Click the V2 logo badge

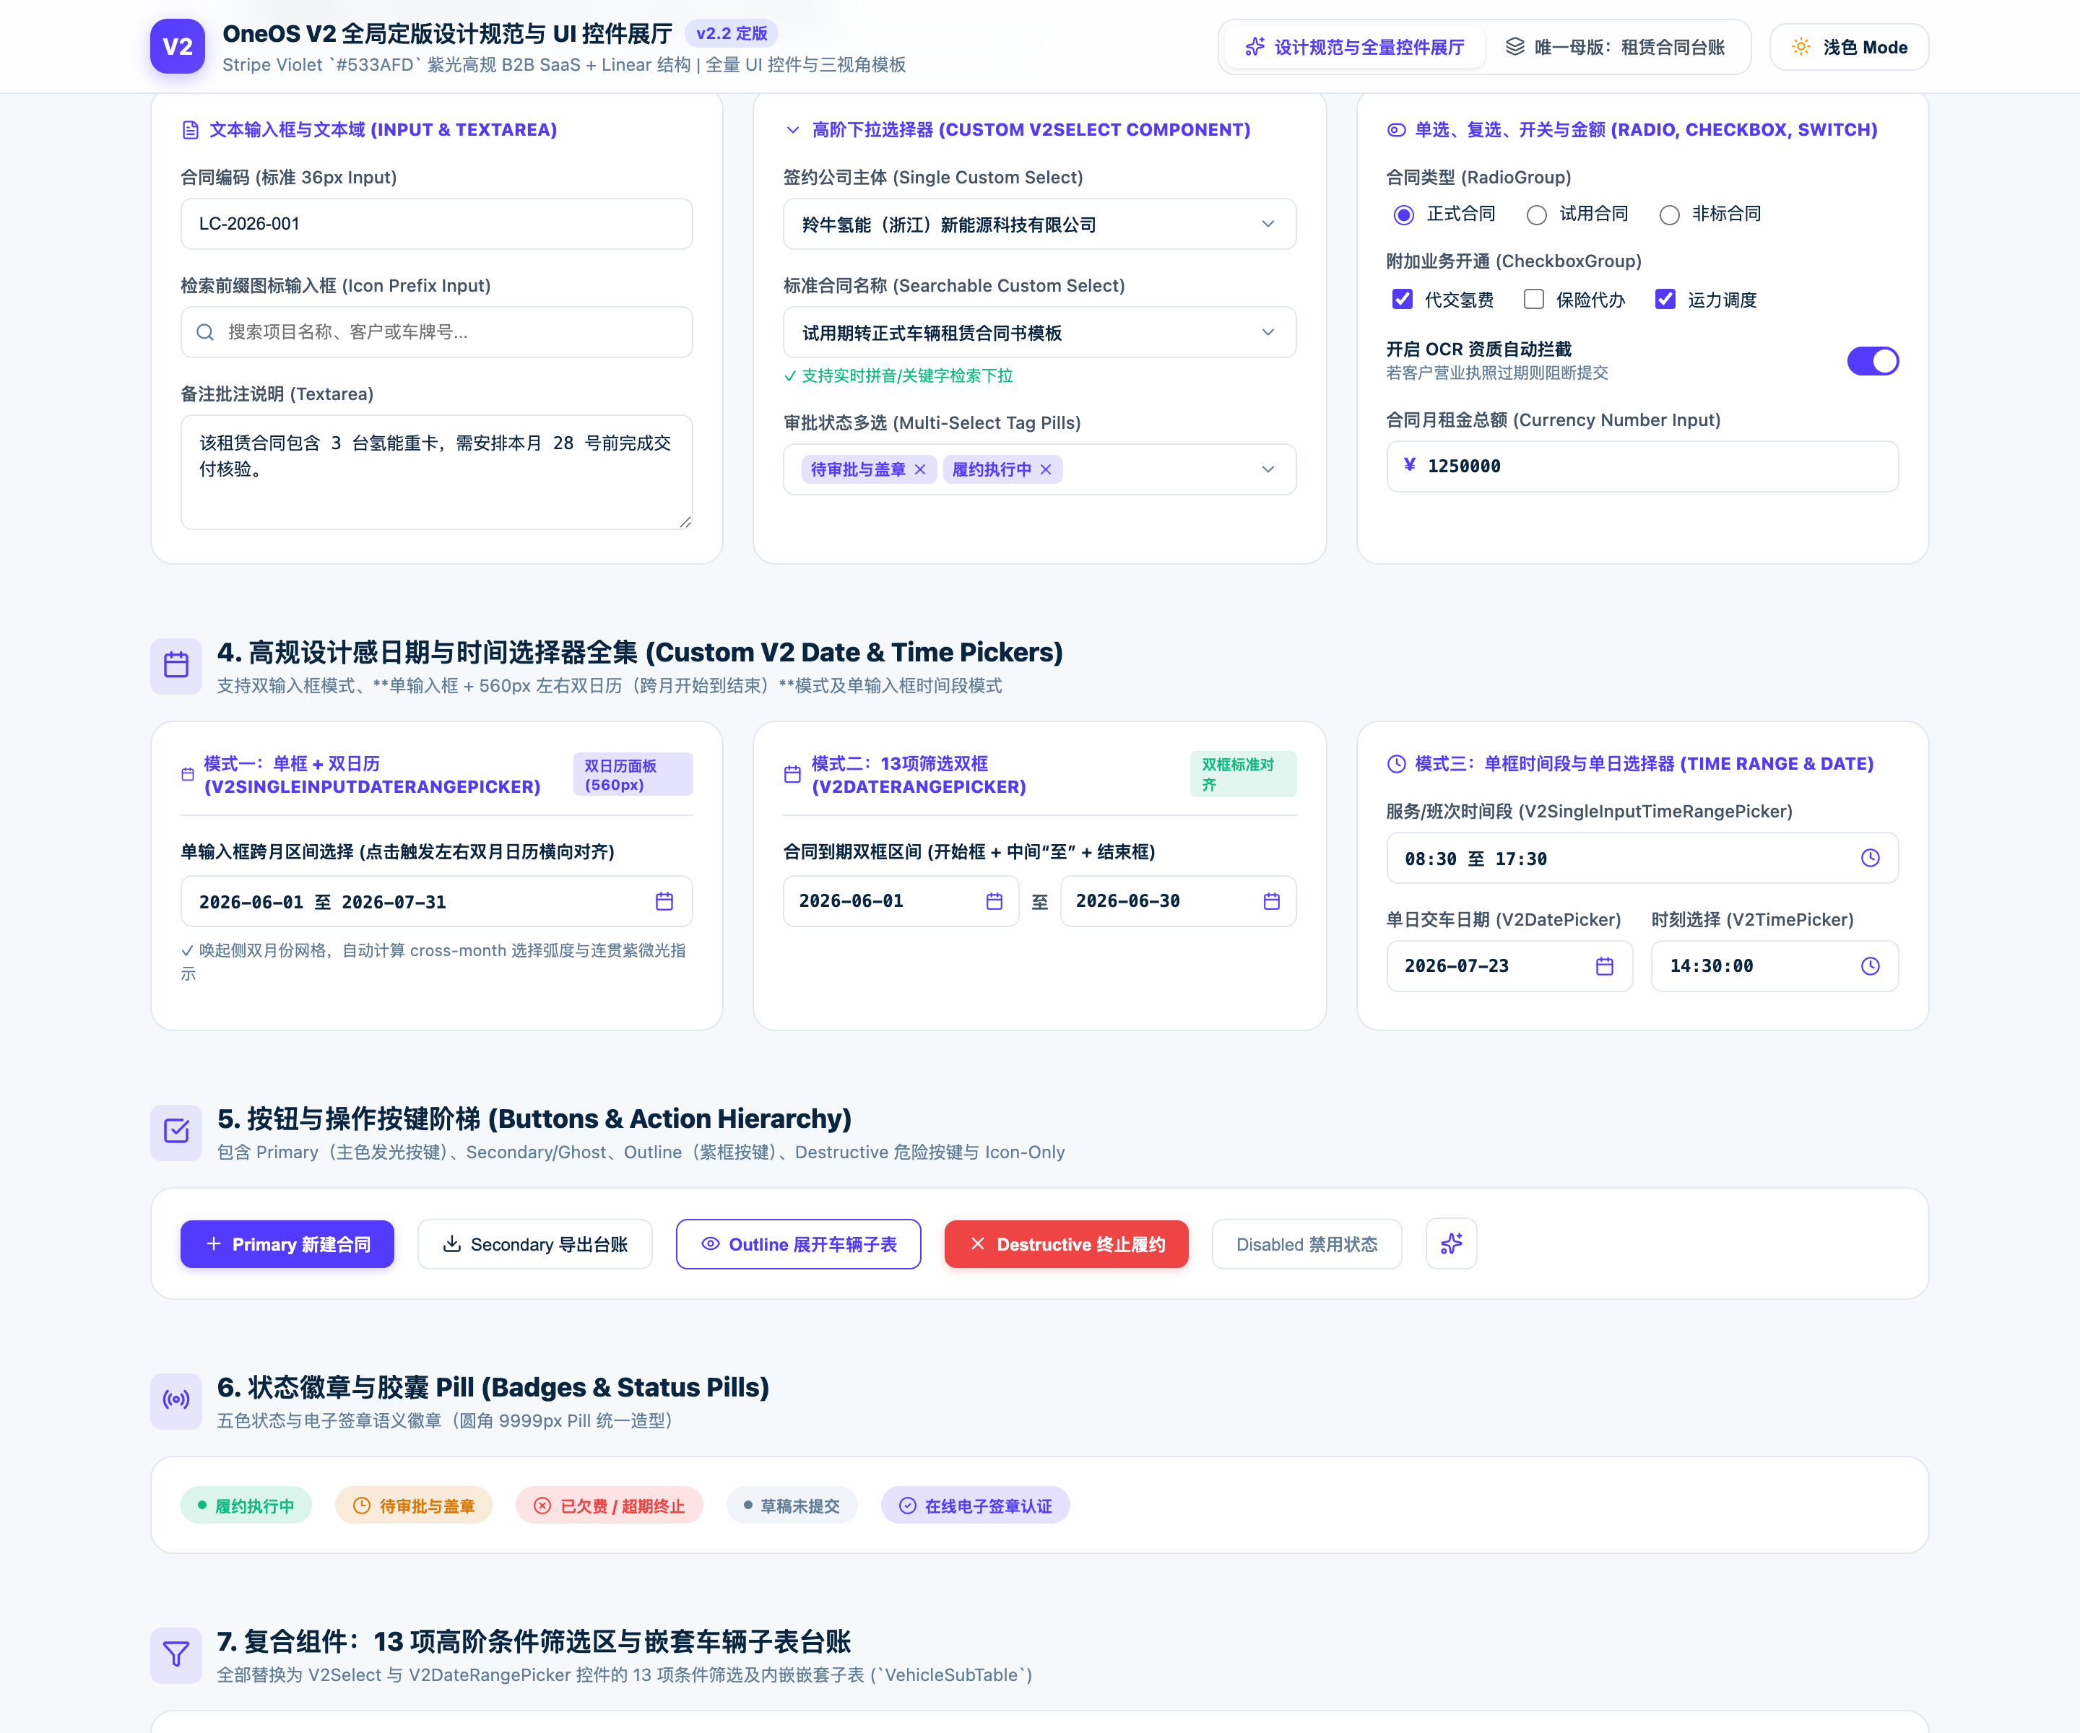tap(177, 46)
